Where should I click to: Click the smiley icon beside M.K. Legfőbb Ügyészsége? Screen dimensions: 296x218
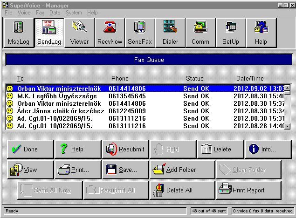10,96
